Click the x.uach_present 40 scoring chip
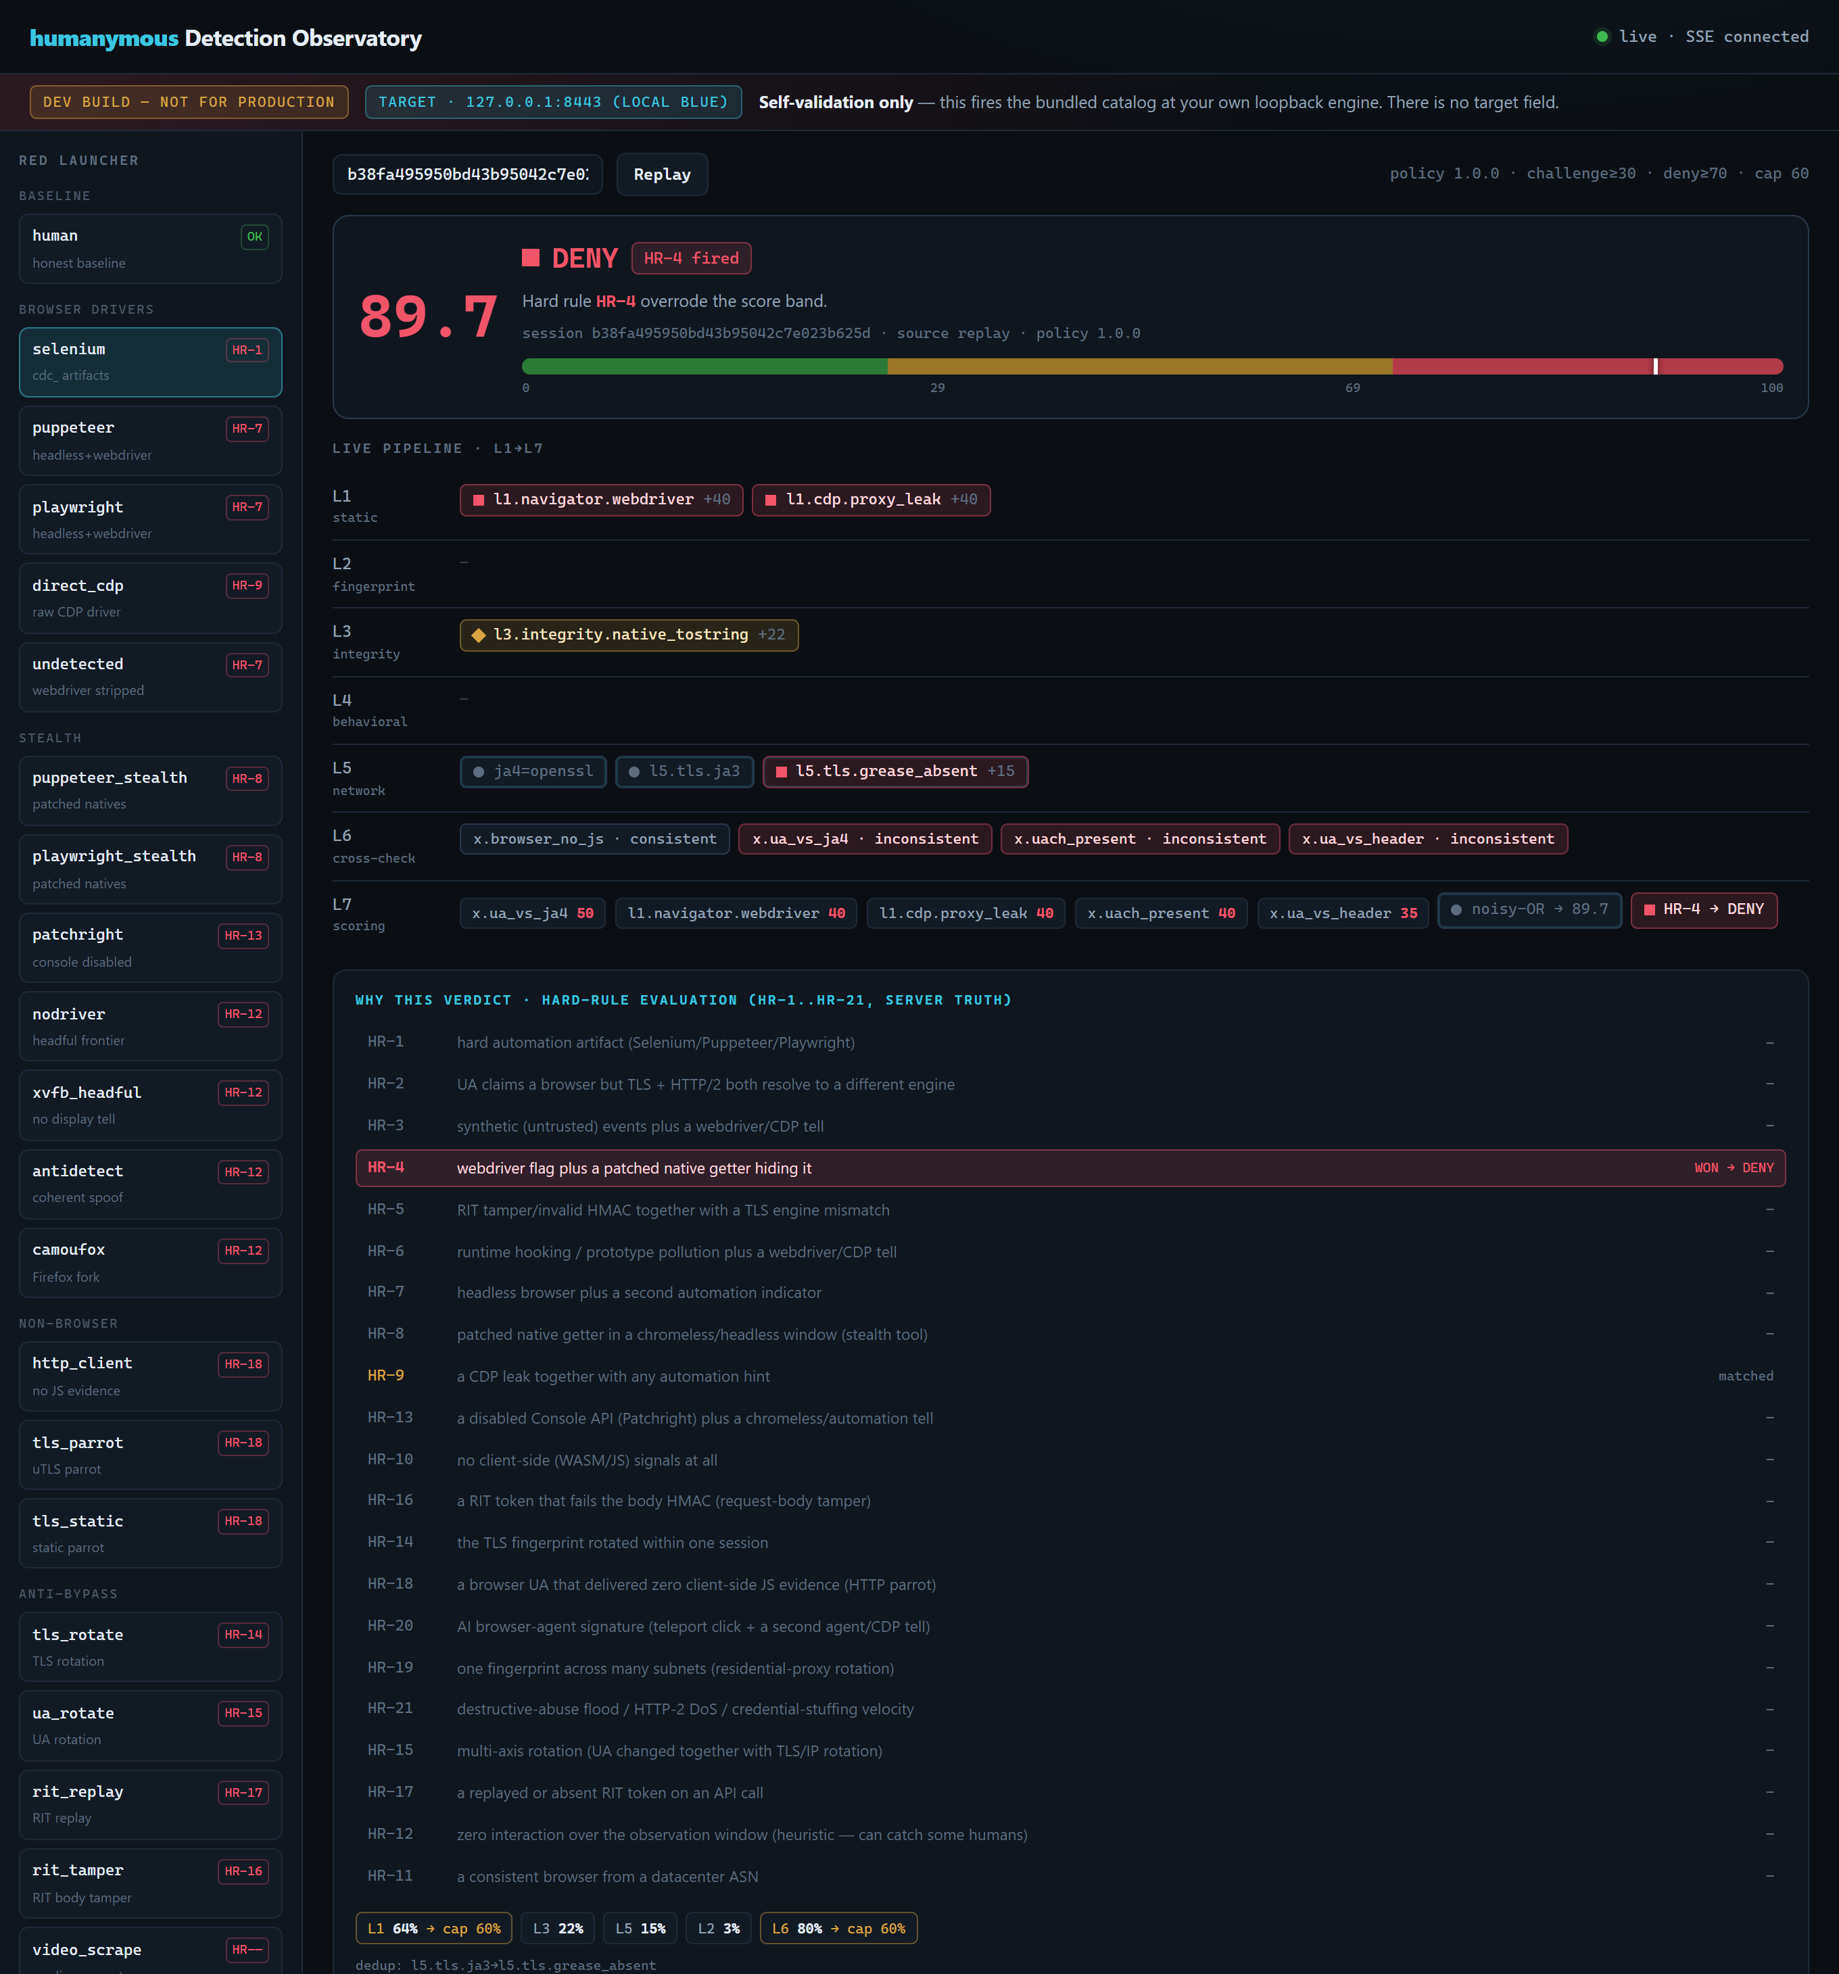The width and height of the screenshot is (1839, 1974). pyautogui.click(x=1161, y=913)
